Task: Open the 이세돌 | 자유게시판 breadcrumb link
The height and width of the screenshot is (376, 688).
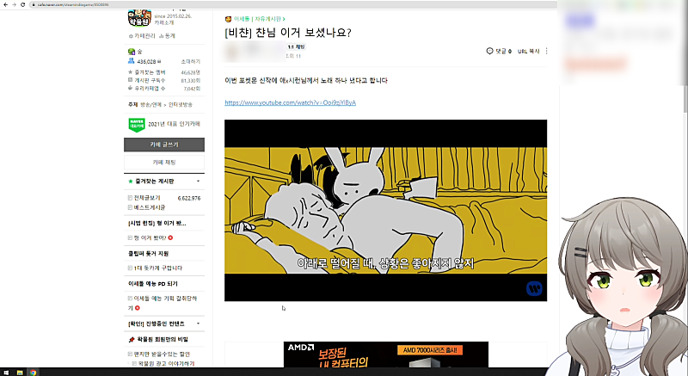Action: pyautogui.click(x=260, y=19)
